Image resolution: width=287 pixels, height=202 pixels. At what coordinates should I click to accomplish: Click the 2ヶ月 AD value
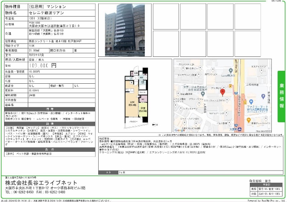pos(122,172)
